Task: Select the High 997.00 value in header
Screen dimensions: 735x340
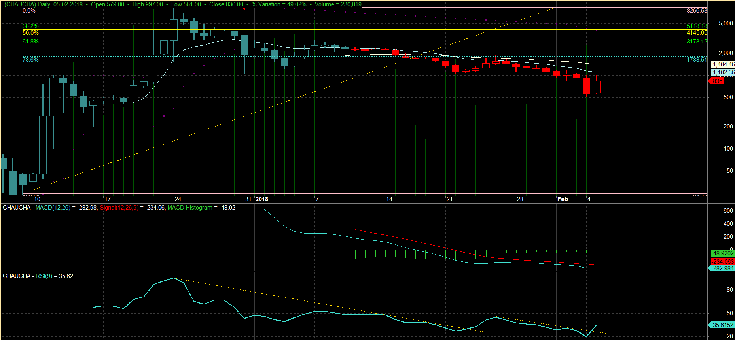Action: (x=148, y=4)
